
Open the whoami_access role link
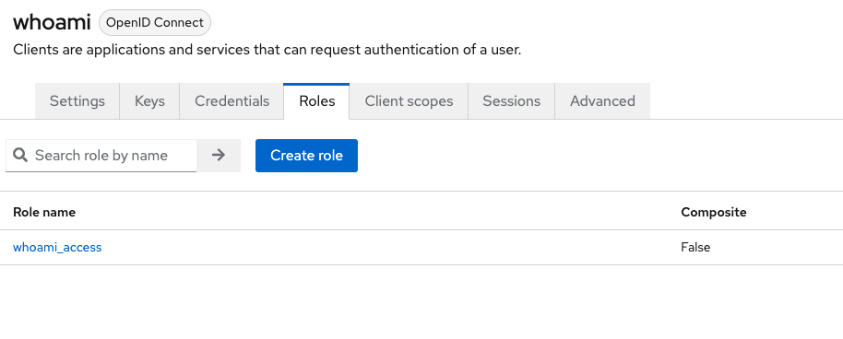(x=57, y=247)
